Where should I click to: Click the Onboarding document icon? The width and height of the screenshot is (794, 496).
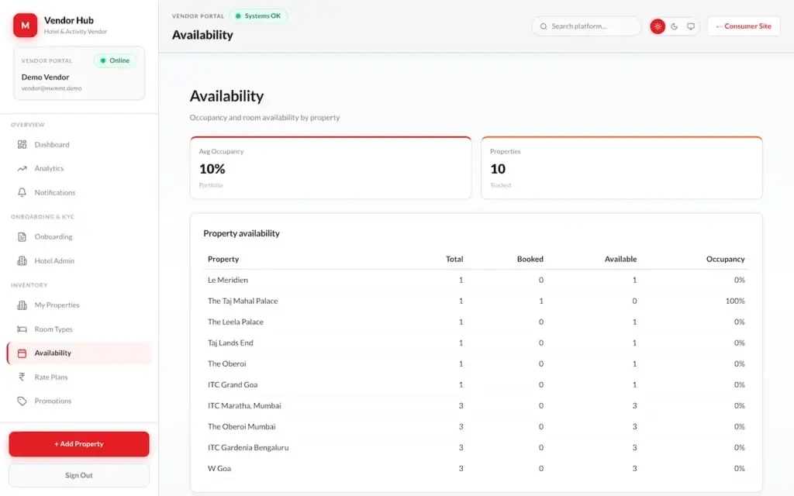[x=22, y=237]
